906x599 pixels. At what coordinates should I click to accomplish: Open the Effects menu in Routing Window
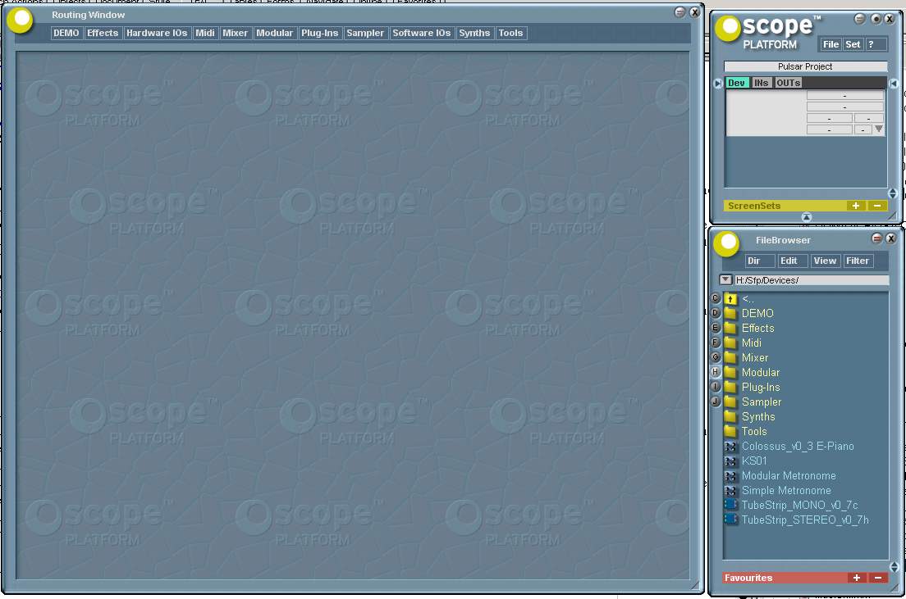(x=103, y=33)
